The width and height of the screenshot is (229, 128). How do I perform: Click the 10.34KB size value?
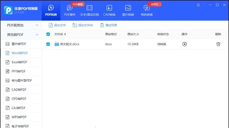pyautogui.click(x=133, y=44)
